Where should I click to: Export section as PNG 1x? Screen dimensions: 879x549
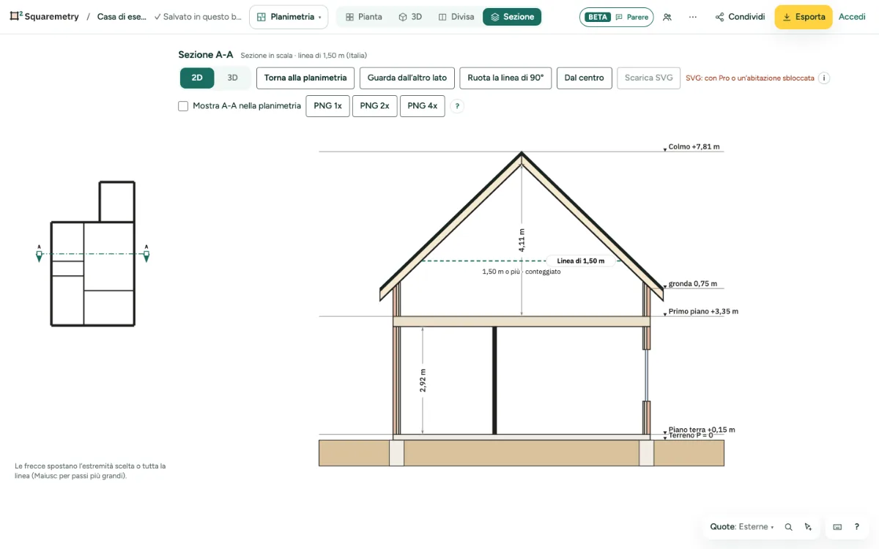[327, 106]
